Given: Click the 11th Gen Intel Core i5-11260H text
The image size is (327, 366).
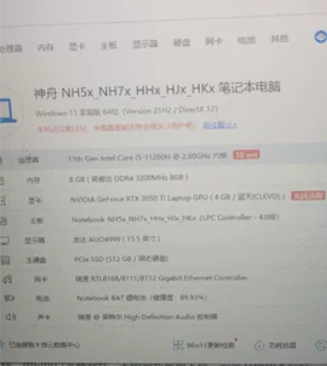Looking at the screenshot, I should [148, 157].
